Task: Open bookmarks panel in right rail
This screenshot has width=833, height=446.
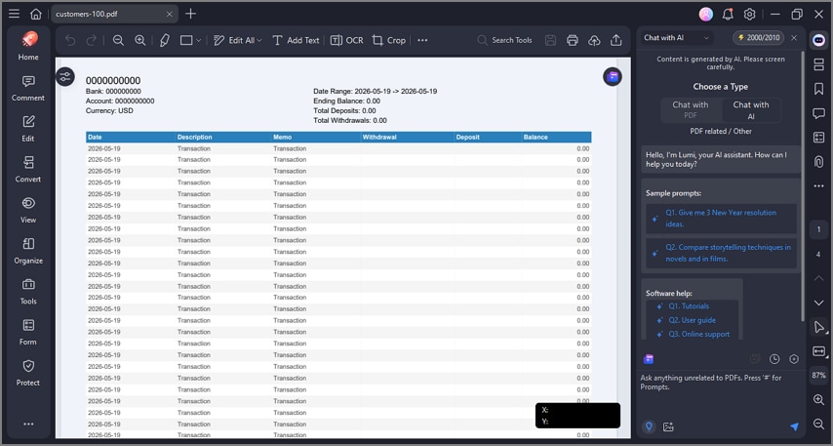Action: coord(818,88)
